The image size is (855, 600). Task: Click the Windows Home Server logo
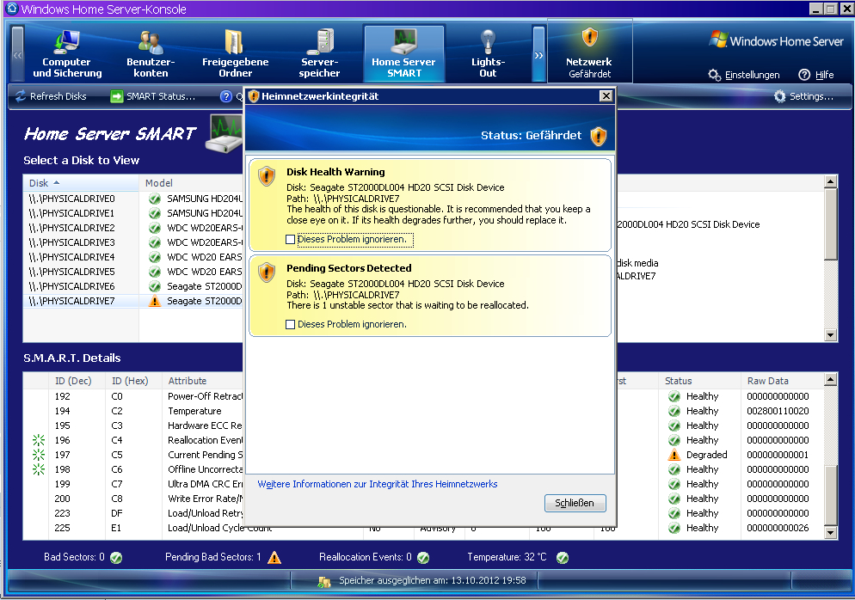click(777, 40)
